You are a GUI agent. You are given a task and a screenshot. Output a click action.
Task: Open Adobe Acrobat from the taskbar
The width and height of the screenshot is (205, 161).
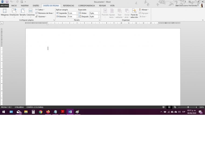tap(62, 112)
